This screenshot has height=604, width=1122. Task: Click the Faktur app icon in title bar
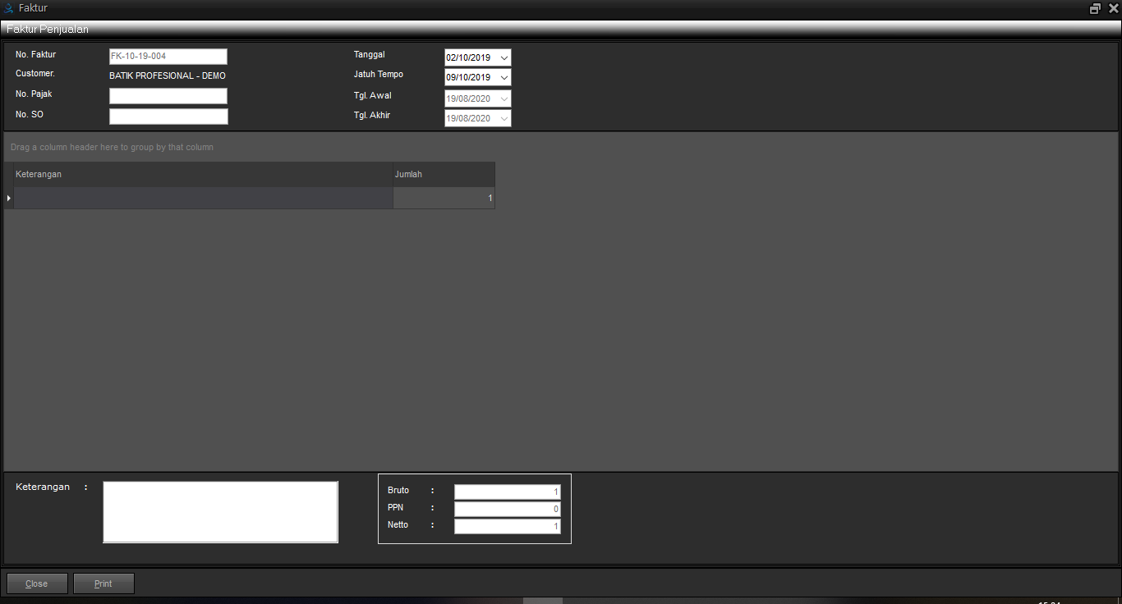coord(9,8)
